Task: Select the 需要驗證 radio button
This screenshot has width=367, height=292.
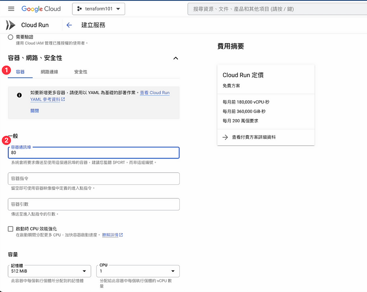Action: (x=10, y=37)
